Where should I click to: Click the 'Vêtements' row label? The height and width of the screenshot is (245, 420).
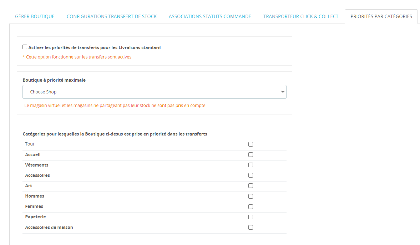pos(37,165)
